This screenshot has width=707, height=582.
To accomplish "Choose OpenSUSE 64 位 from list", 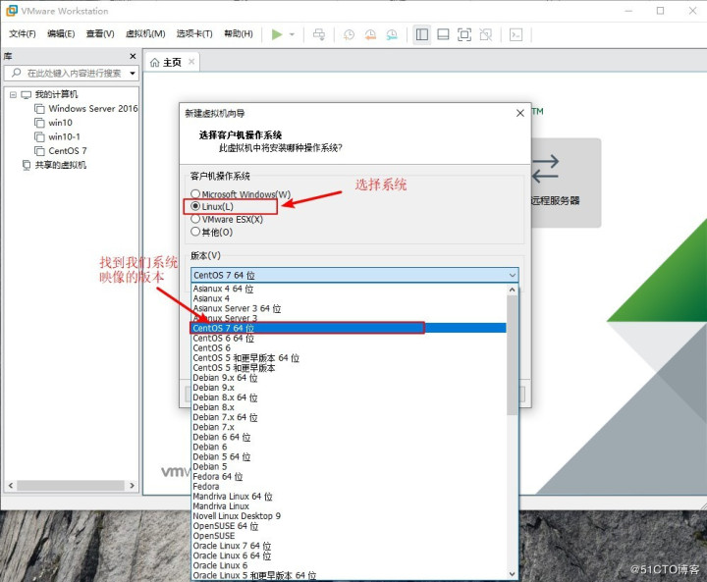I will [348, 526].
